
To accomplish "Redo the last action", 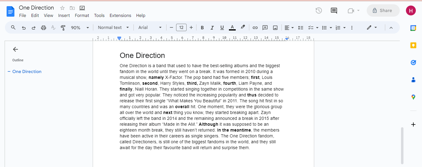I will coord(34,28).
